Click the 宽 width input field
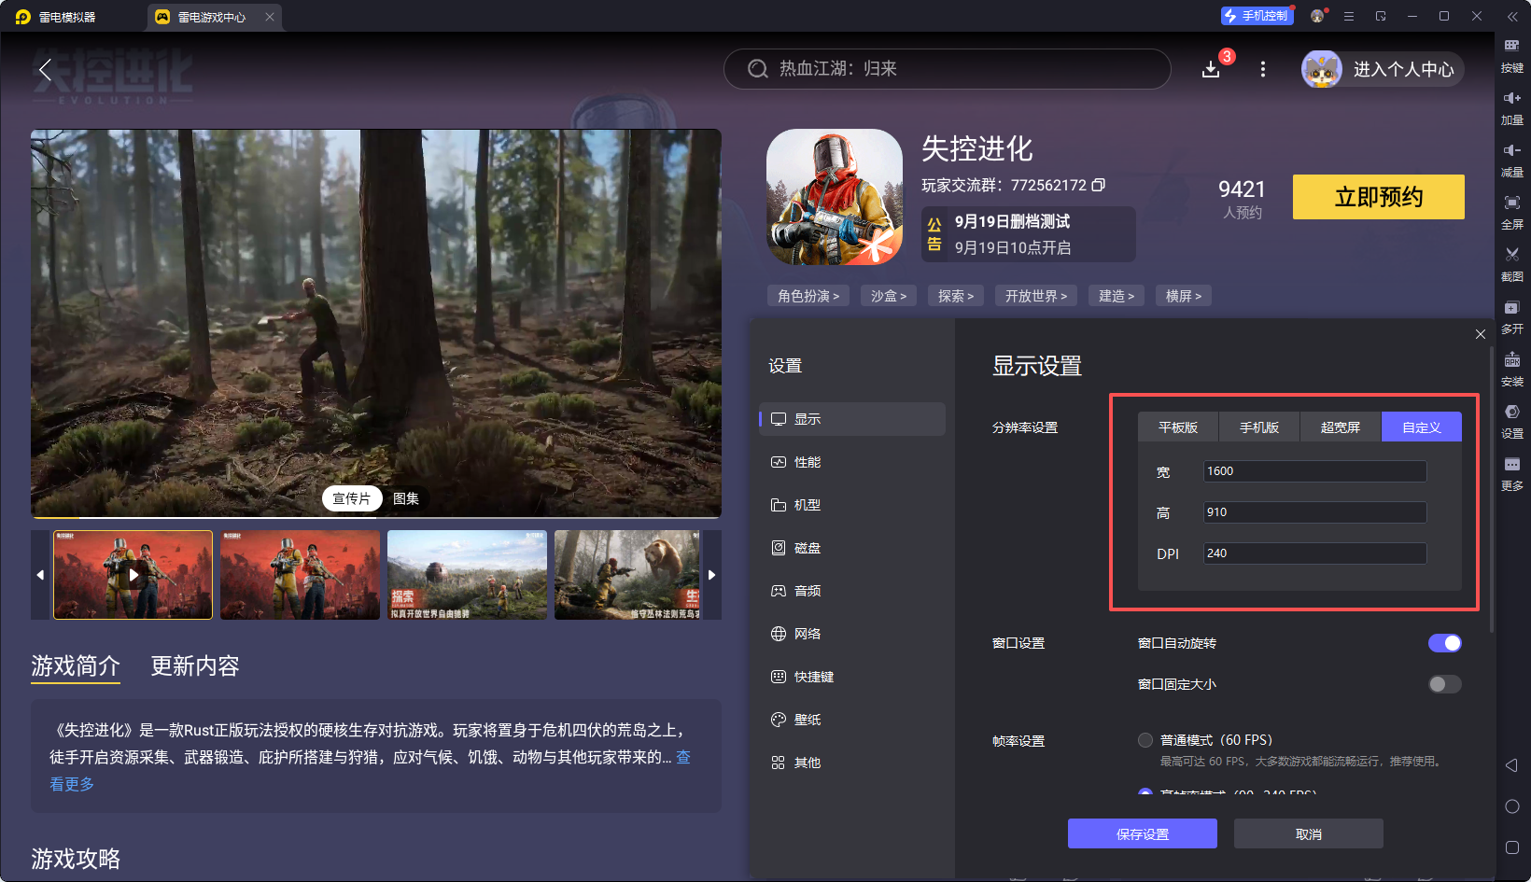1531x882 pixels. (1314, 471)
